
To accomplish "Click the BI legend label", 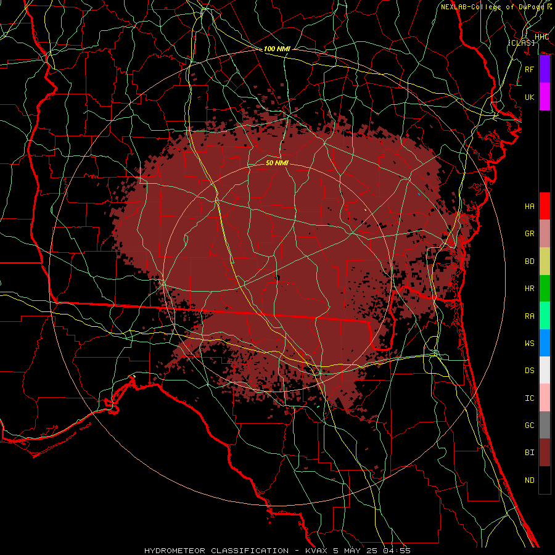I will point(530,453).
